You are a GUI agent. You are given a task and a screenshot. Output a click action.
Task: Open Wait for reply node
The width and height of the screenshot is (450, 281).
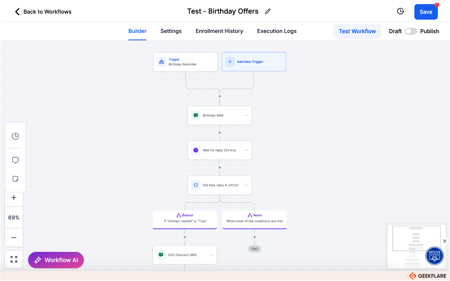(x=220, y=150)
